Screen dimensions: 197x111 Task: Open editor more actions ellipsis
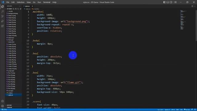tap(195, 6)
